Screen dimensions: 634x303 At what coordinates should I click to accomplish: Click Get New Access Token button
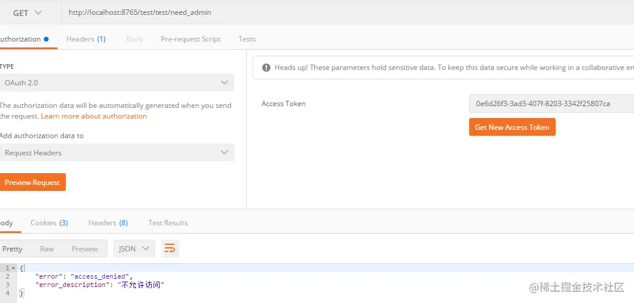tap(512, 127)
